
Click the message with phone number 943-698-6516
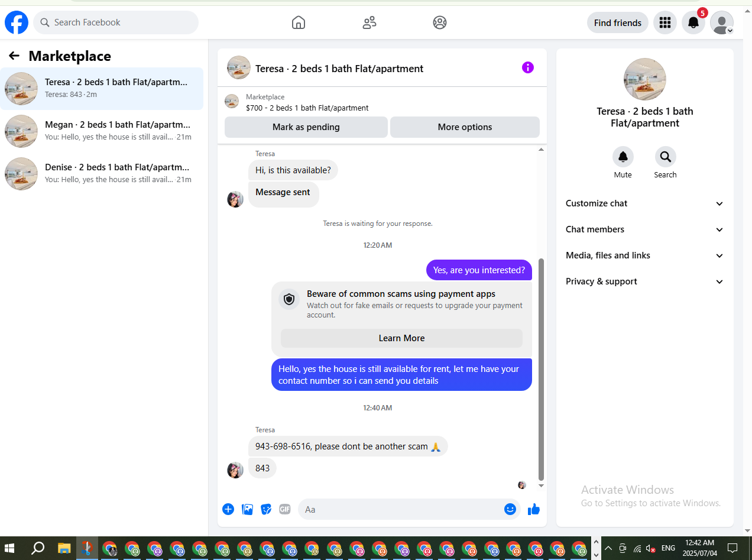click(348, 446)
